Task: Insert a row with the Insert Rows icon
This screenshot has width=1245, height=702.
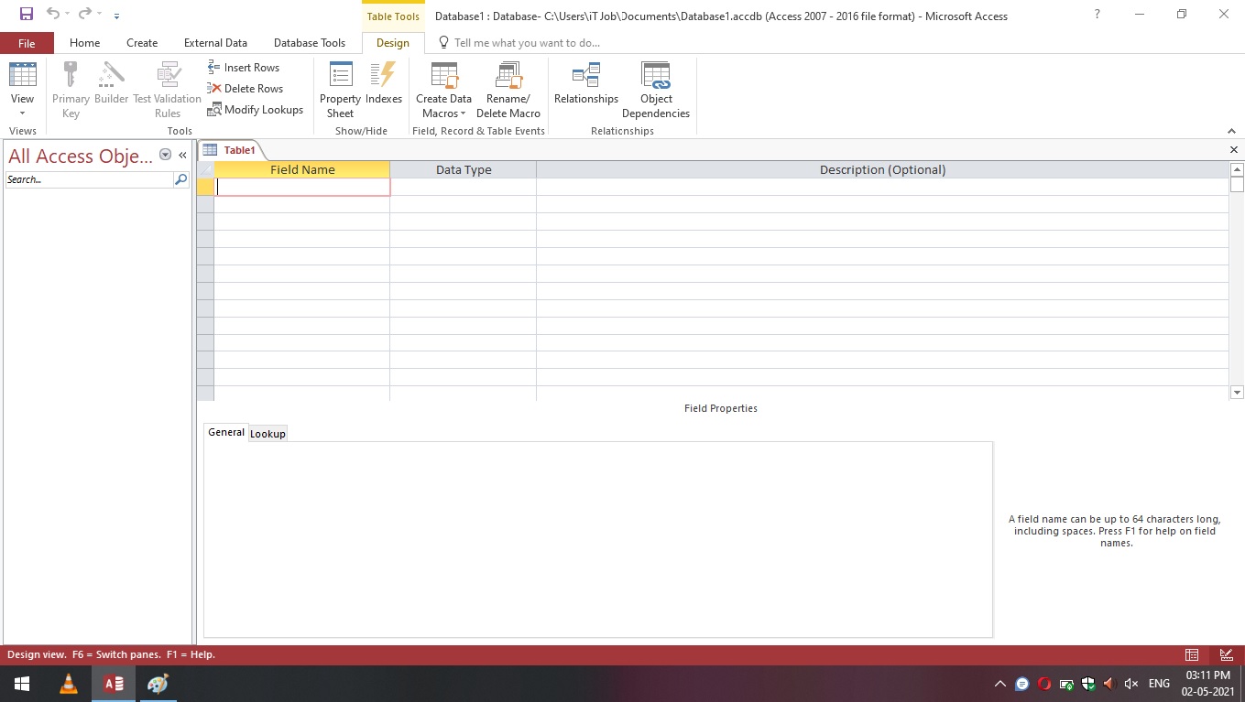Action: point(243,67)
